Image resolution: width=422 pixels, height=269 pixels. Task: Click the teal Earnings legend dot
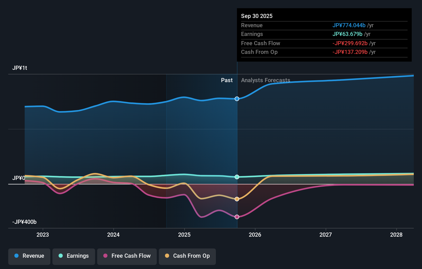point(61,256)
